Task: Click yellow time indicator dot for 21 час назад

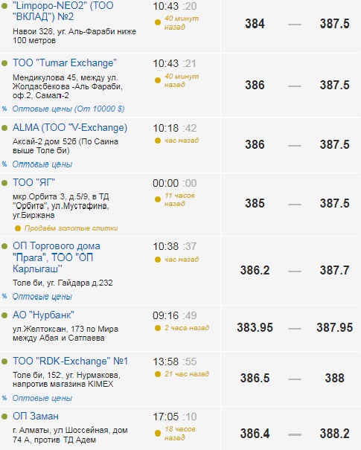Action: 157,374
